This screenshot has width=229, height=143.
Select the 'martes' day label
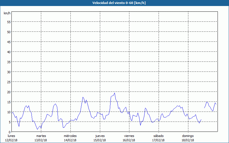(41, 136)
